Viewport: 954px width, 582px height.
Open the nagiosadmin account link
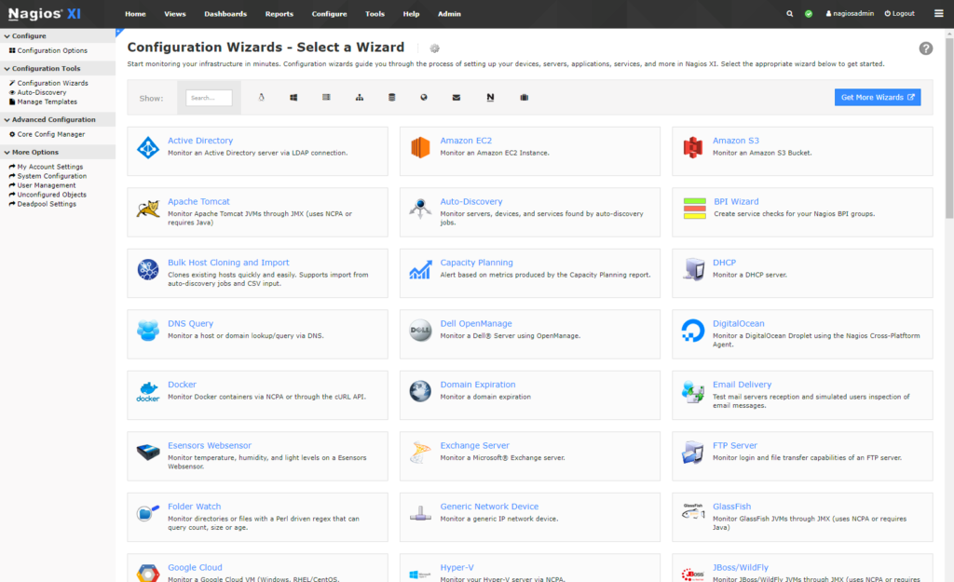(850, 13)
